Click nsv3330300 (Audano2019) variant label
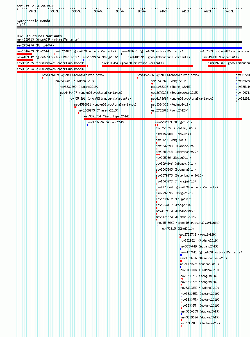This screenshot has width=250, height=337. point(106,122)
